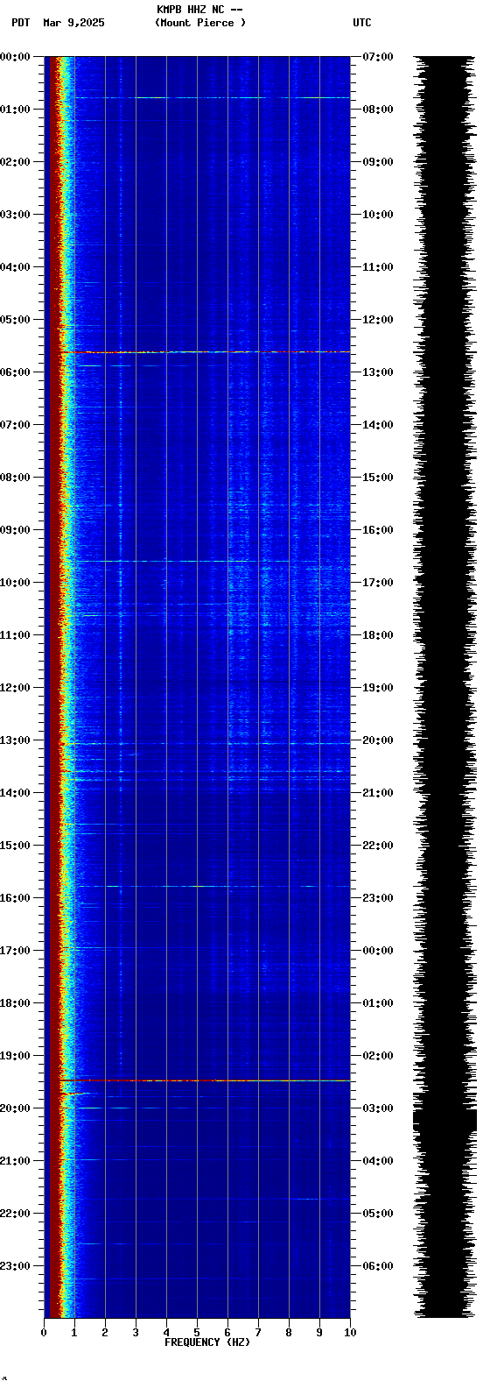Click the PDT time label '15:00'
The width and height of the screenshot is (483, 1388).
(x=15, y=846)
